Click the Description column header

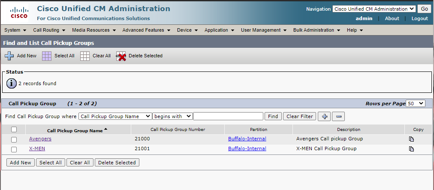pos(349,129)
